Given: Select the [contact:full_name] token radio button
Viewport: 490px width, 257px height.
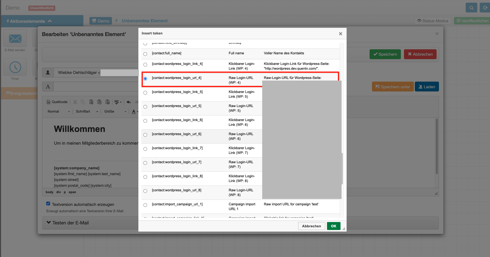Looking at the screenshot, I should point(145,54).
